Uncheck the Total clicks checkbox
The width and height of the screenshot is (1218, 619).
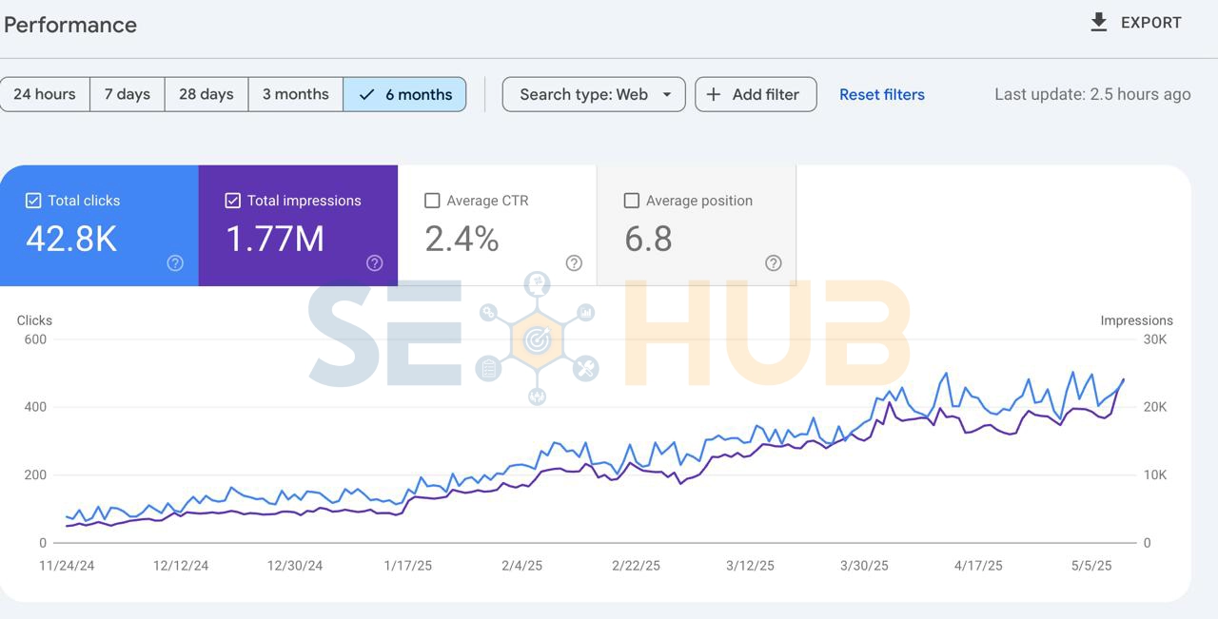(x=33, y=201)
